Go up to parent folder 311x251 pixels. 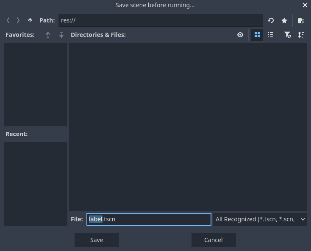pos(30,20)
